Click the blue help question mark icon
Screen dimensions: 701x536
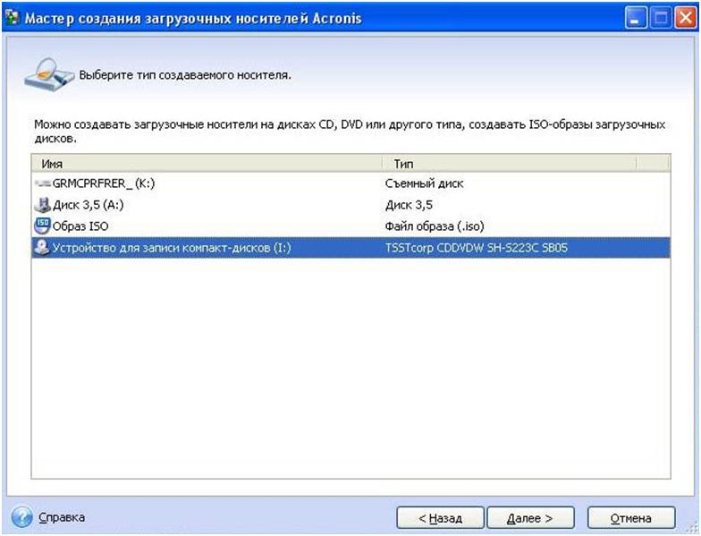(21, 517)
